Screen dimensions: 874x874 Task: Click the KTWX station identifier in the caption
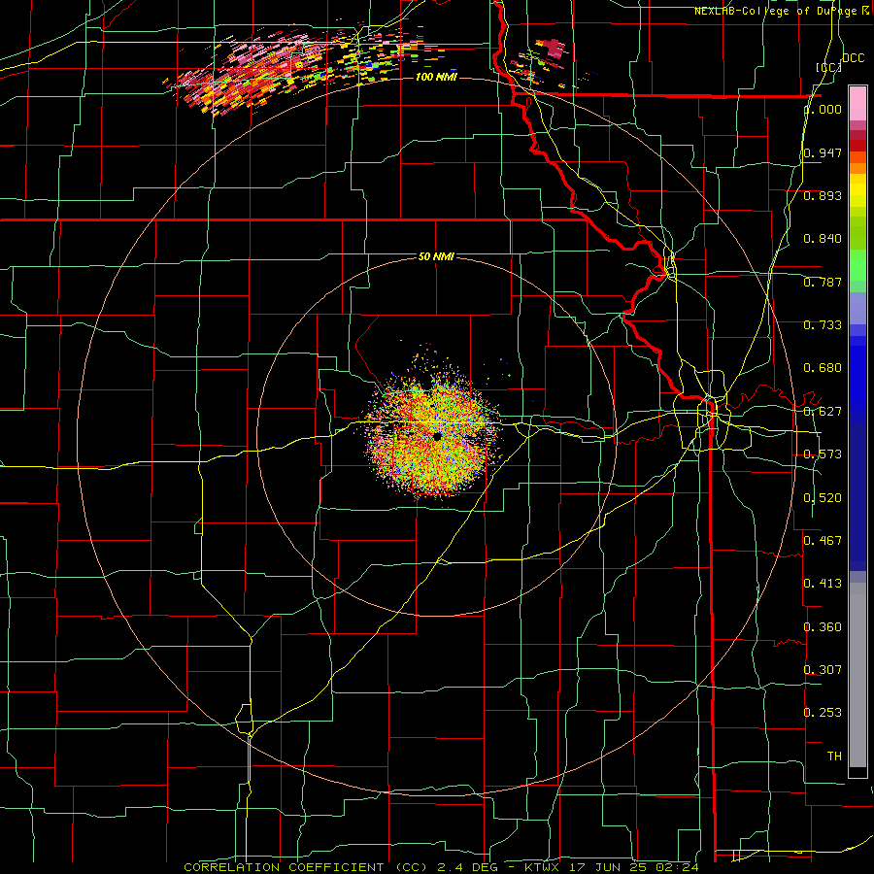pyautogui.click(x=542, y=867)
